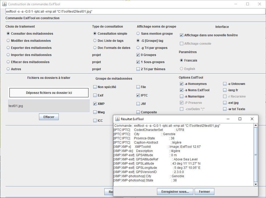Enable 2 Tri par thèmes checkbox
The width and height of the screenshot is (266, 198).
(138, 69)
